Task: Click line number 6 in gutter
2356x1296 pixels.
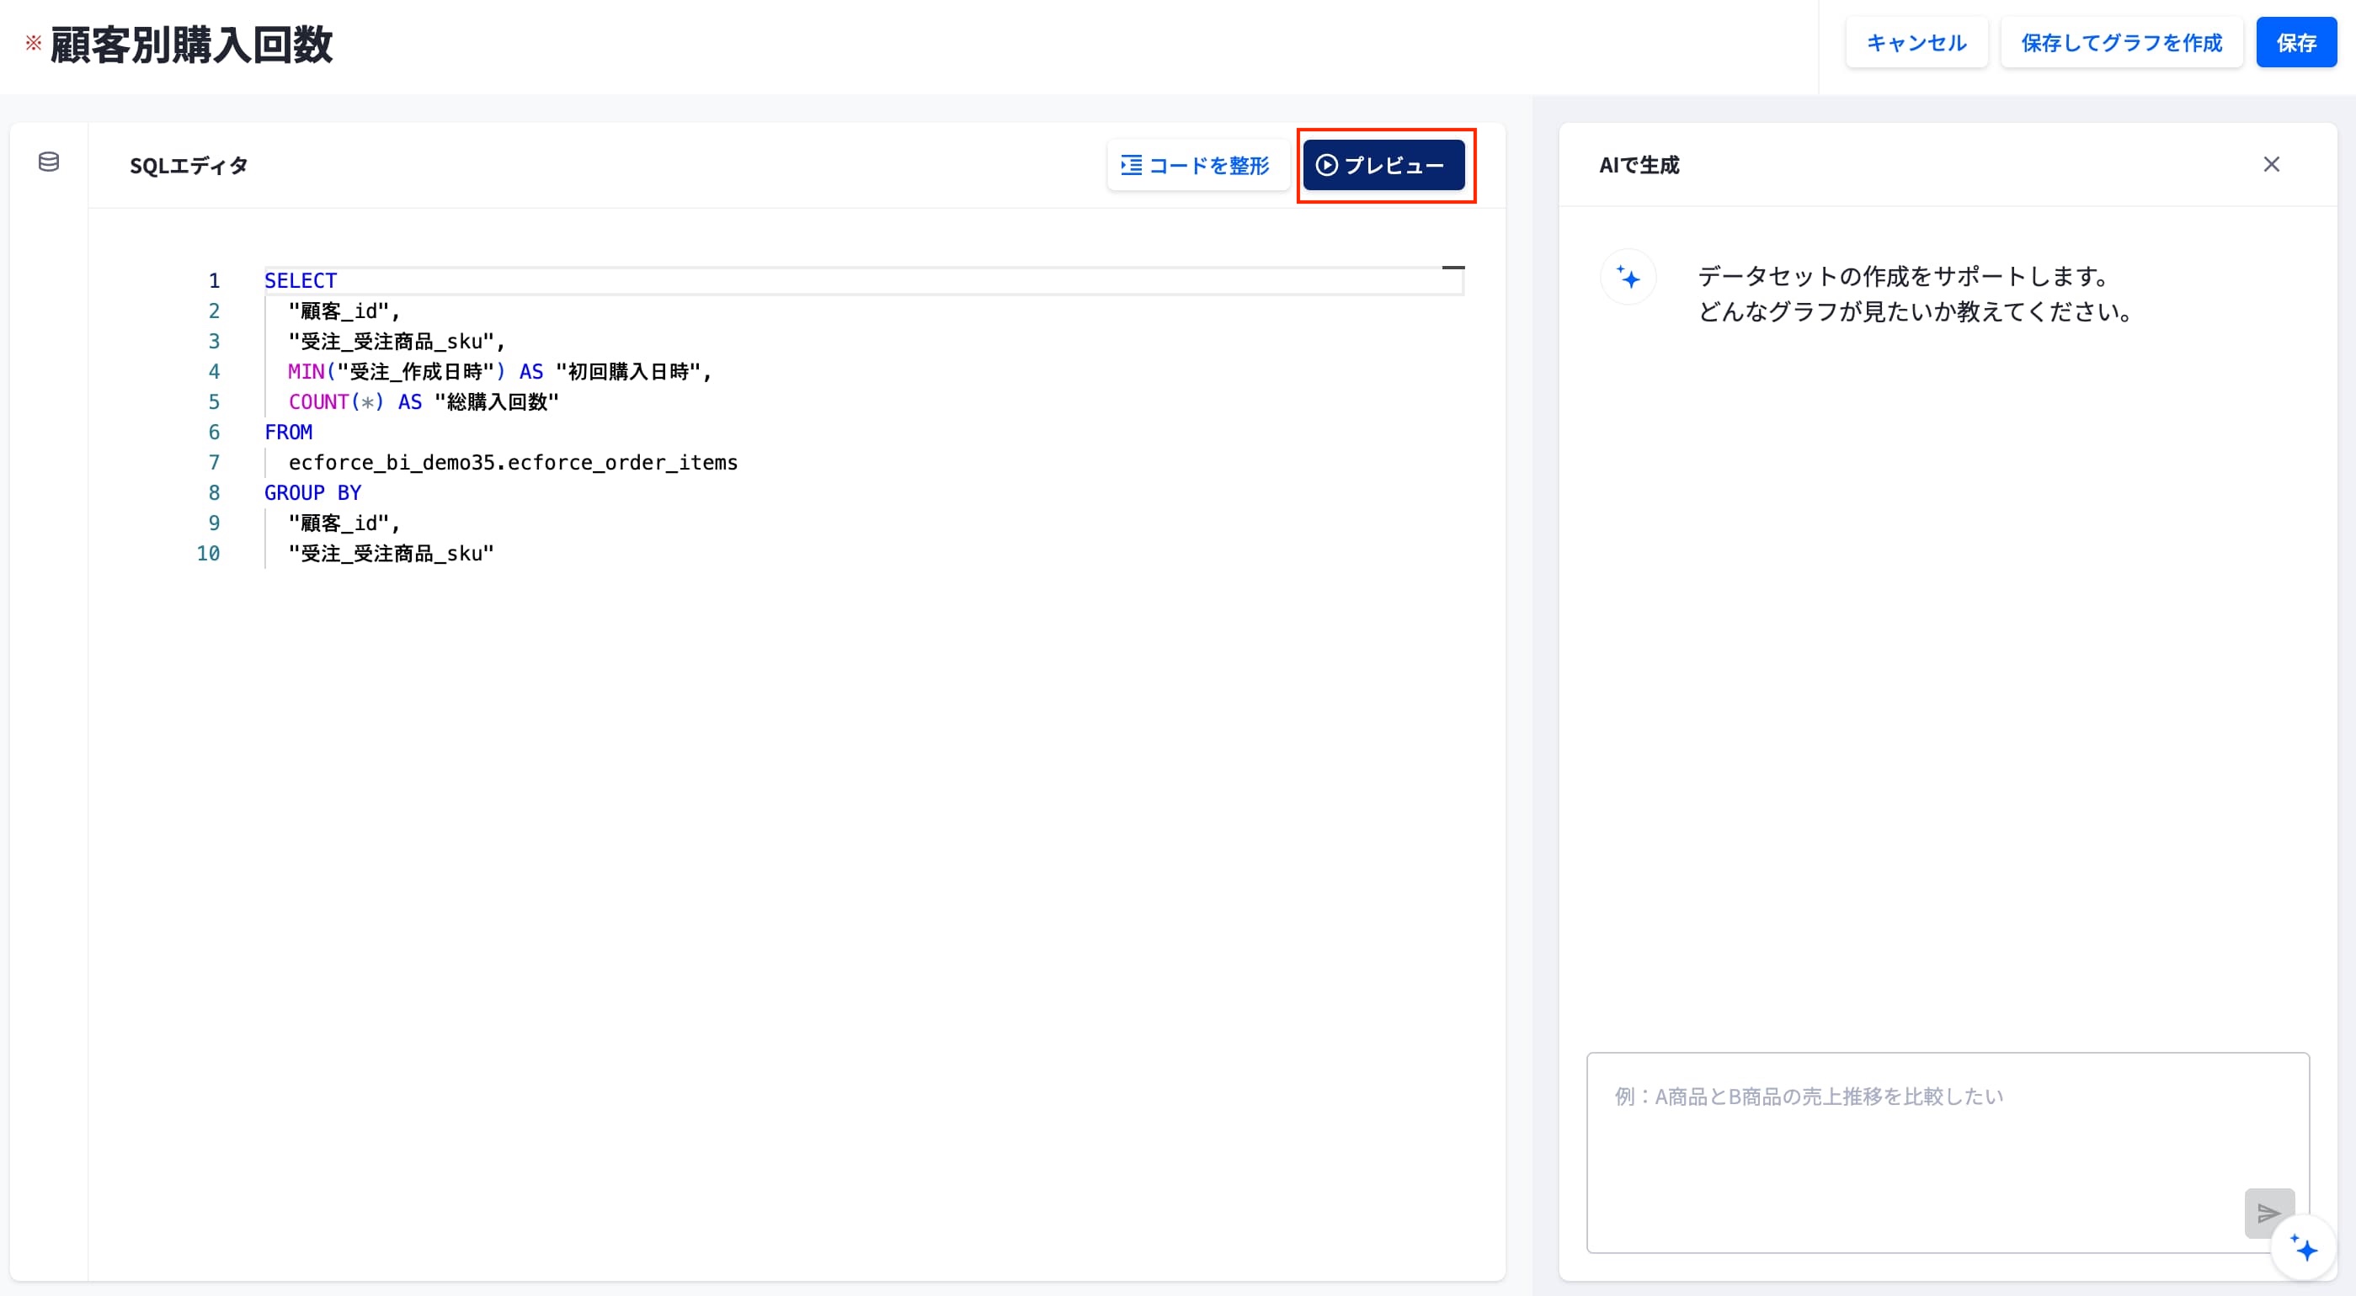Action: 214,433
